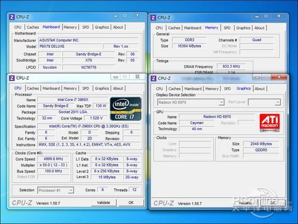The width and height of the screenshot is (298, 224).
Task: Minimize the CPU tab CPU-Z window
Action: pyautogui.click(x=116, y=77)
